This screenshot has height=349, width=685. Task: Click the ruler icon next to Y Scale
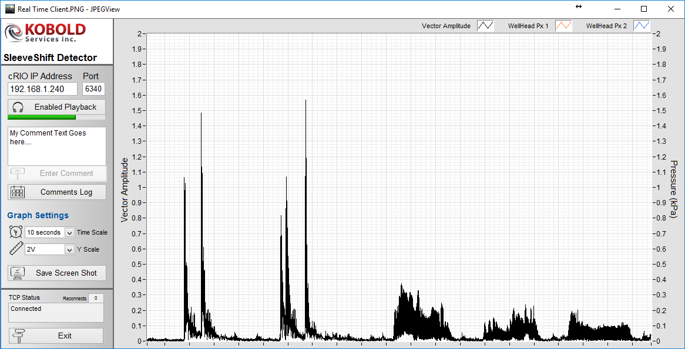(x=15, y=248)
